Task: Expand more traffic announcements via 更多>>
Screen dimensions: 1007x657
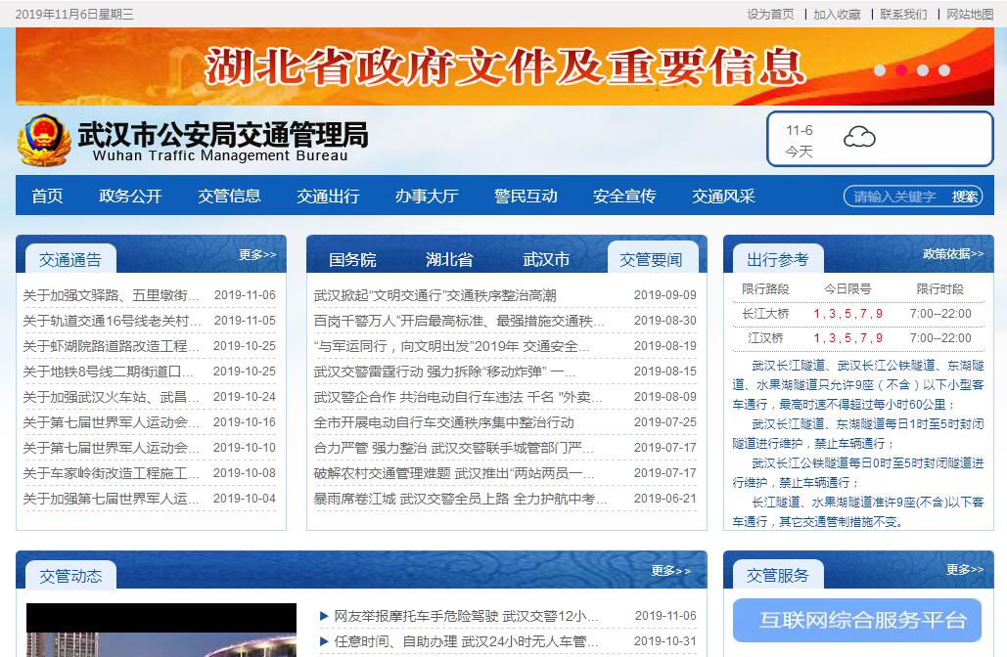Action: pyautogui.click(x=257, y=255)
